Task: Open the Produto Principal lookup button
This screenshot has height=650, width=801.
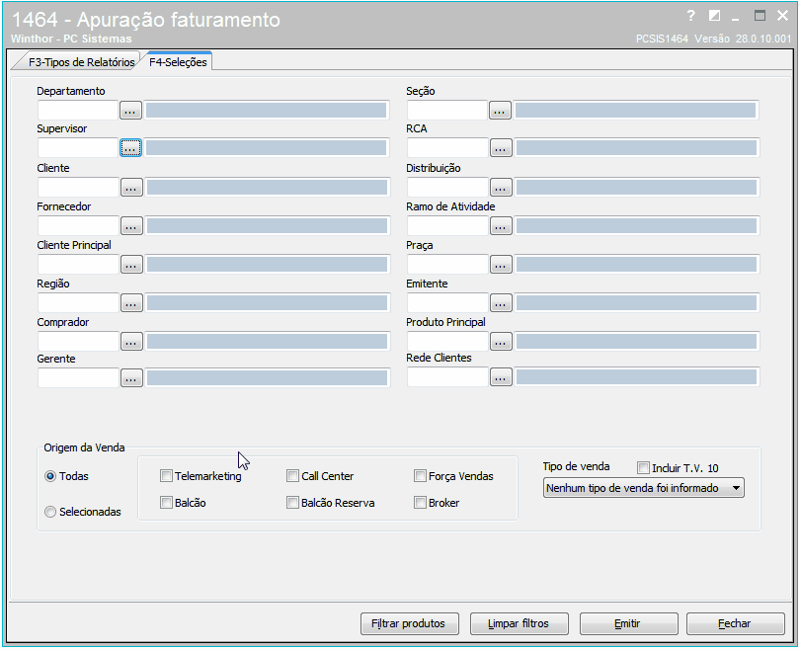Action: 501,342
